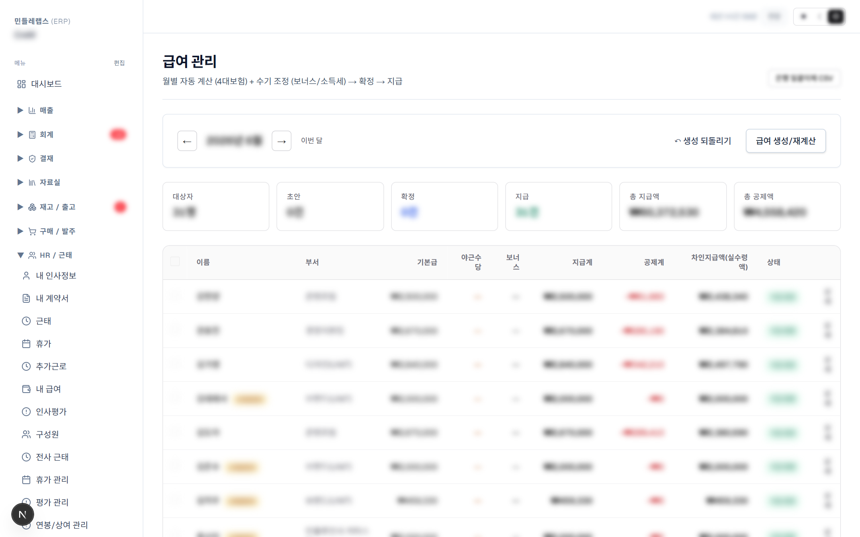Screen dimensions: 860x537
Task: Open the 대시보드 dashboard icon
Action: point(21,84)
